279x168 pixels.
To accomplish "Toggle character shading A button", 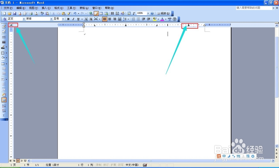I will click(x=91, y=19).
